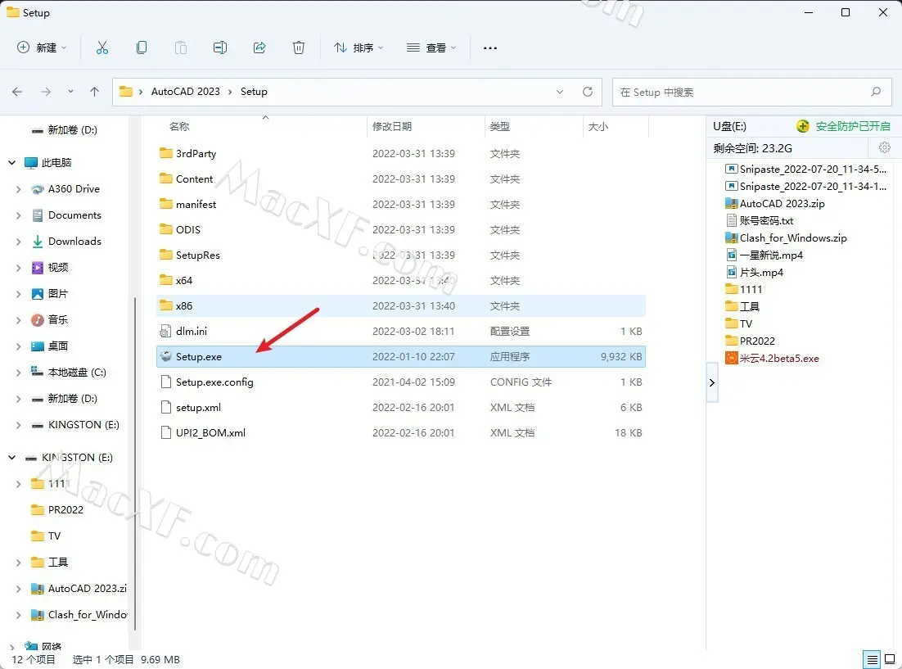Viewport: 902px width, 669px height.
Task: Select the dlm.ini config file icon
Action: (165, 331)
